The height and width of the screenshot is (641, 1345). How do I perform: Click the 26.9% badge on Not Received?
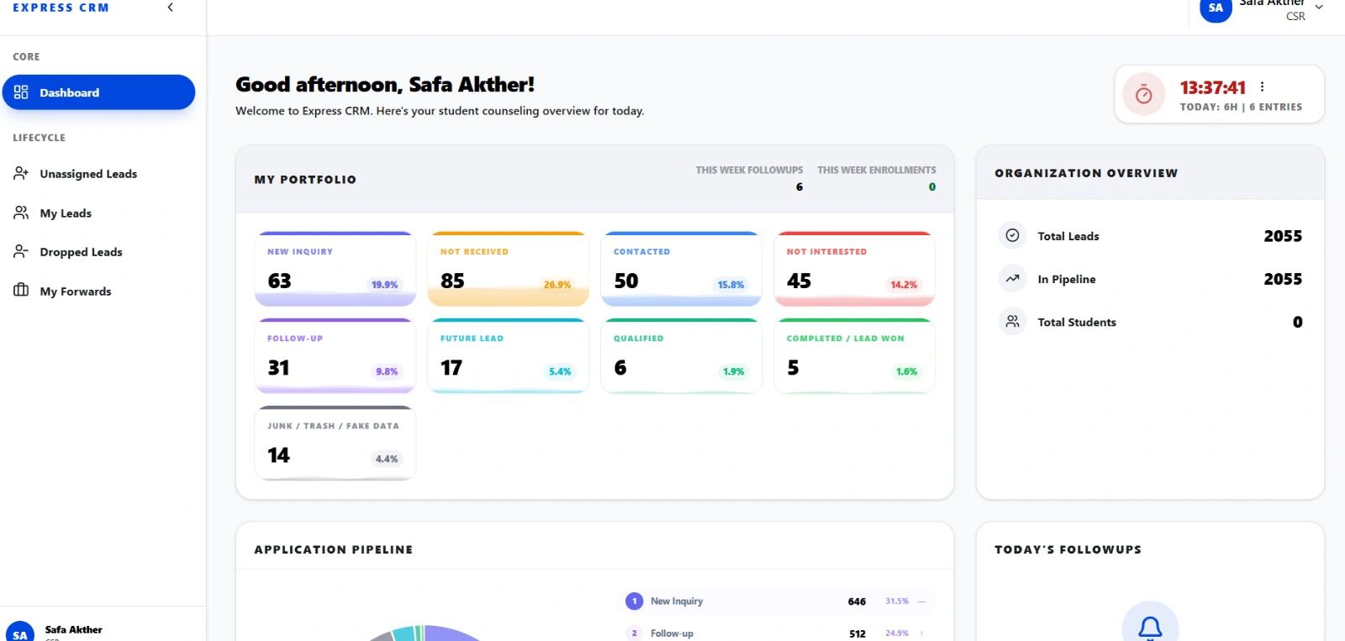556,285
